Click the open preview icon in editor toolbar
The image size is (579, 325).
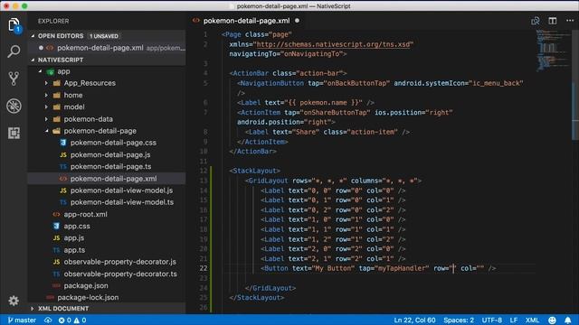coord(535,21)
